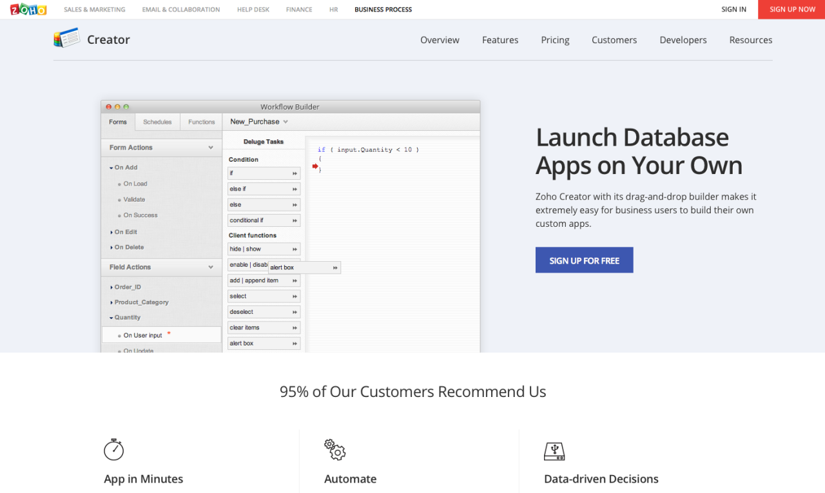Click the arrow icon on 'hide | show' task
825x493 pixels.
coord(295,249)
